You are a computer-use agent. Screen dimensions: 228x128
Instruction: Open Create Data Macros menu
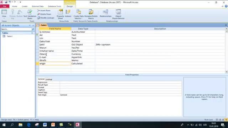click(x=78, y=14)
